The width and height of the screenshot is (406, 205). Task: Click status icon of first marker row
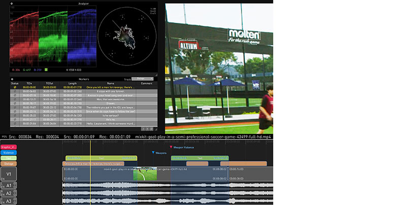[x=15, y=87]
